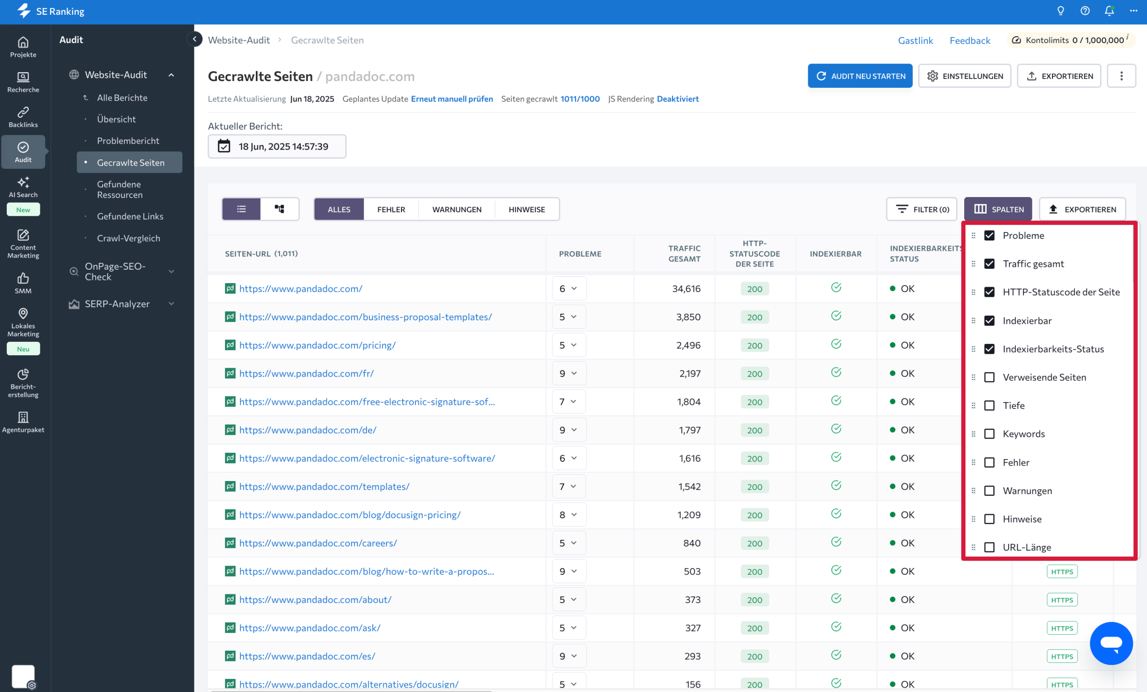Open the notifications bell
Screen dimensions: 1147x692
pyautogui.click(x=1109, y=11)
